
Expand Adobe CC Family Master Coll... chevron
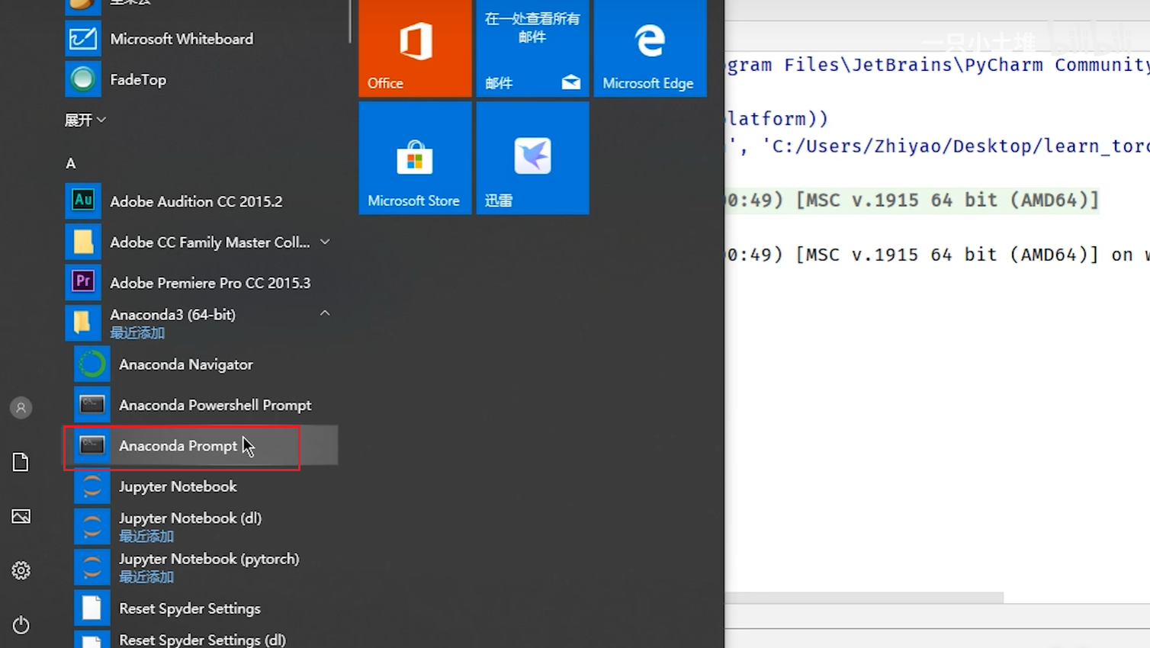(325, 242)
